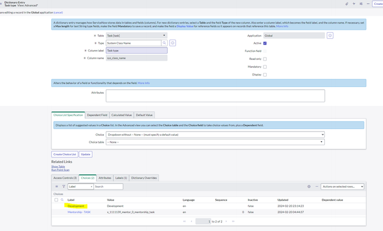Open the hamburger form context menu icon
Image resolution: width=383 pixels, height=231 pixels.
click(x=1, y=4)
